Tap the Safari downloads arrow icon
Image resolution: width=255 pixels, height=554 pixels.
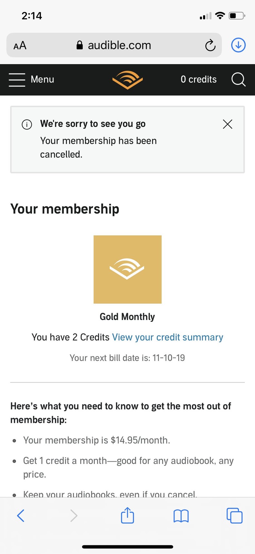pos(238,45)
